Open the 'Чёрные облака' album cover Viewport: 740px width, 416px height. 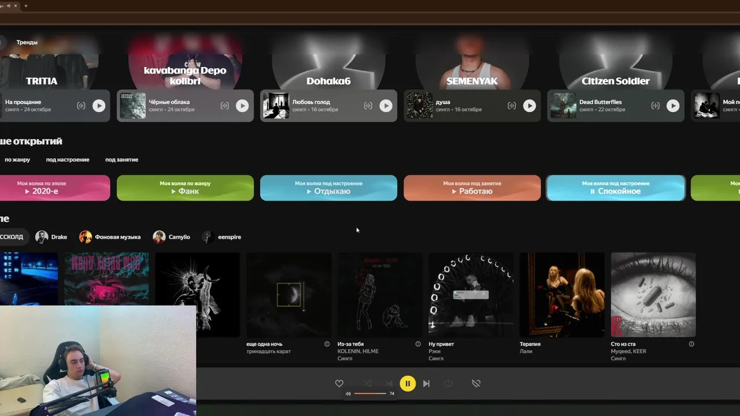(132, 106)
